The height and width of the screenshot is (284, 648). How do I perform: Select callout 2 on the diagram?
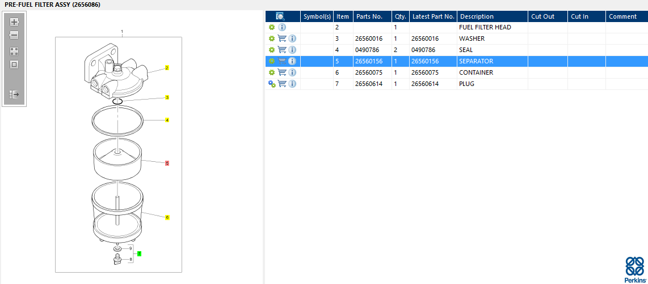167,67
